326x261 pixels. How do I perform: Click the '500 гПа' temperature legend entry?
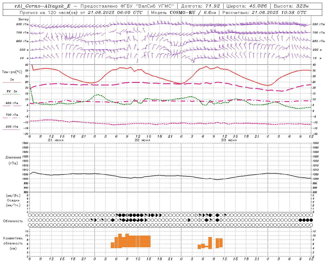12,127
